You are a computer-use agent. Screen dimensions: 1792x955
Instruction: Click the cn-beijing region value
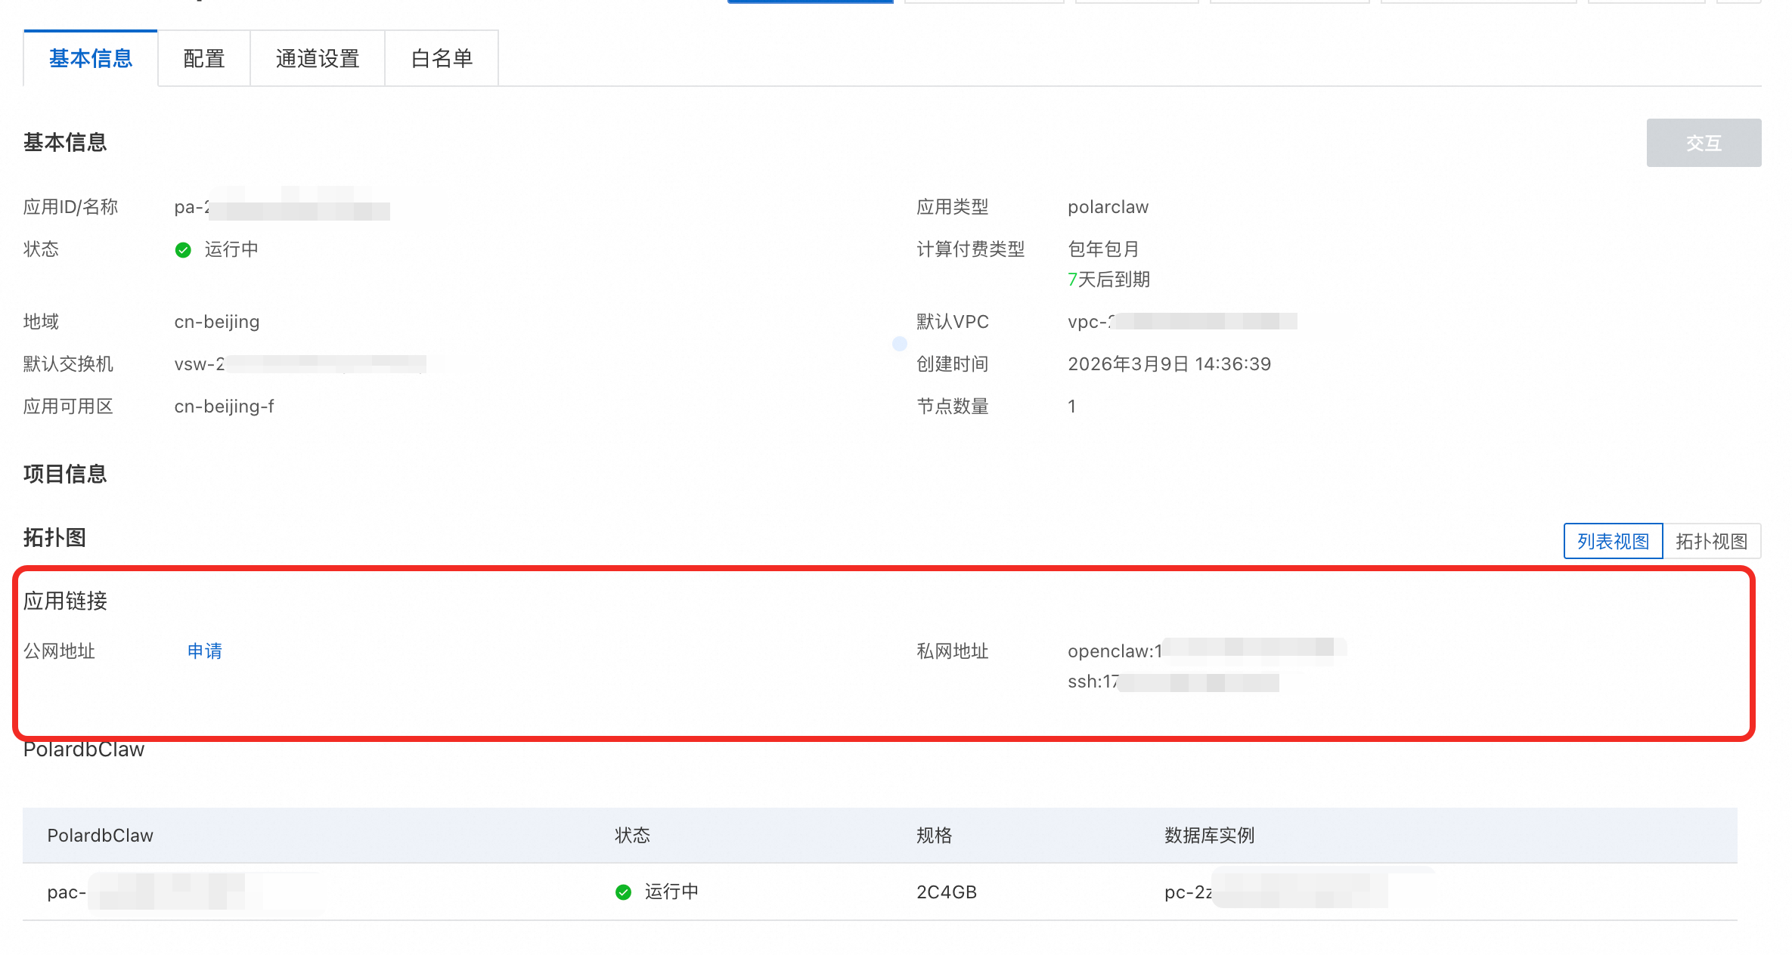[x=217, y=322]
